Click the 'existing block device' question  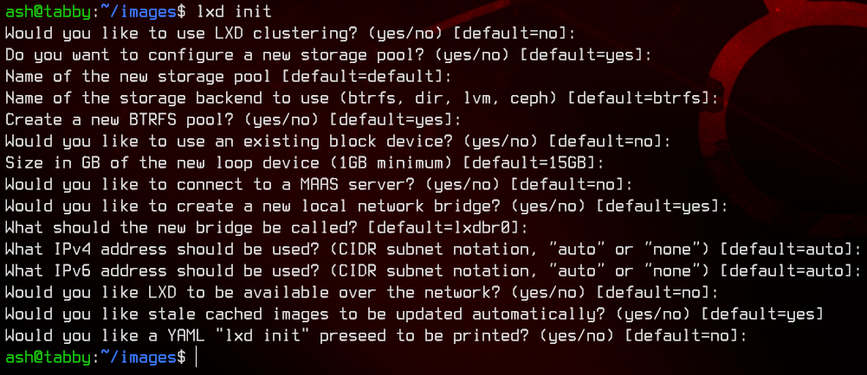tap(338, 141)
